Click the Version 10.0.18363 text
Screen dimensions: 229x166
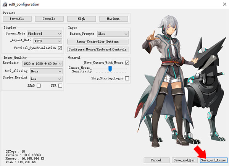23,155
